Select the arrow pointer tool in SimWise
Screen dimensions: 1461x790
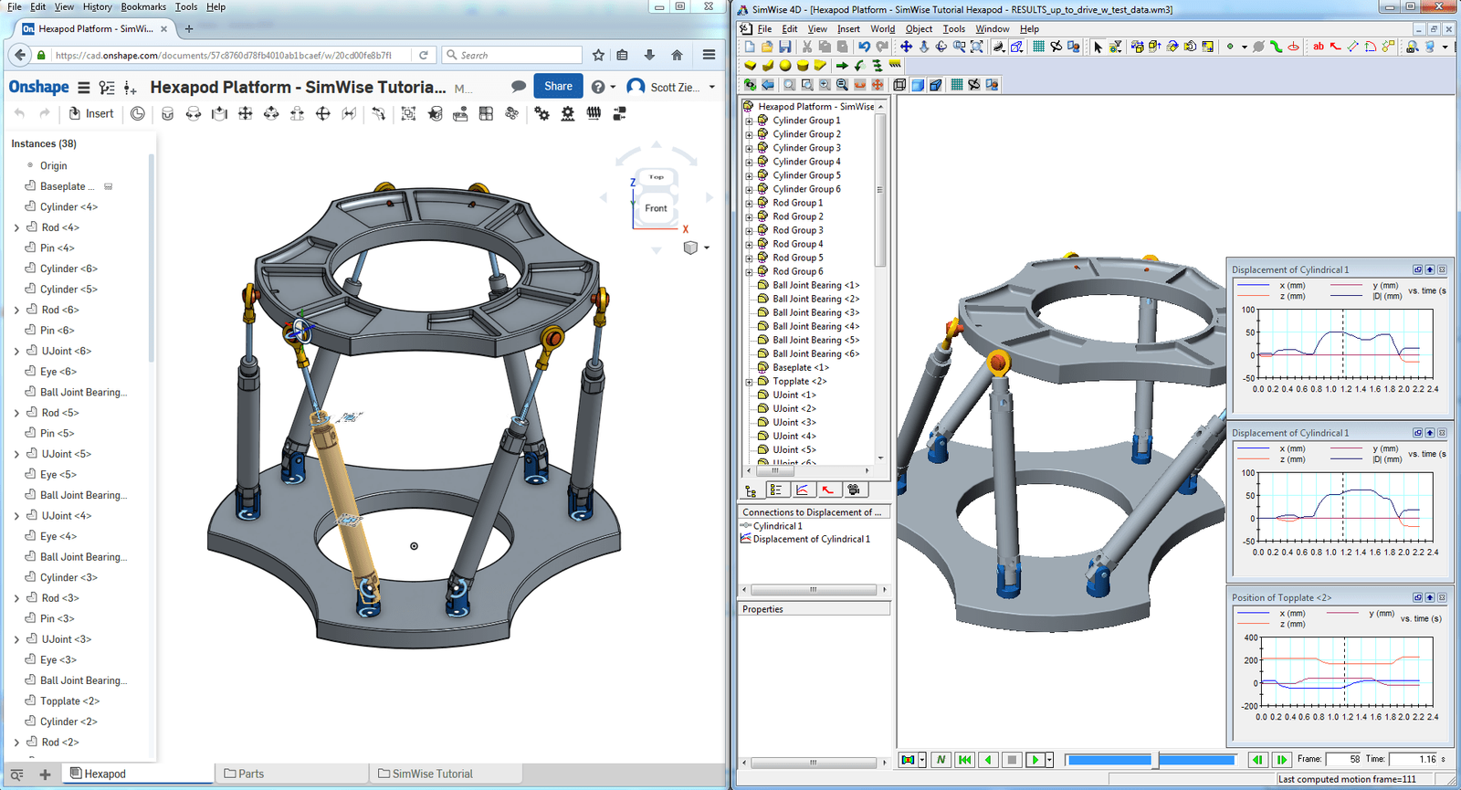pyautogui.click(x=1098, y=47)
